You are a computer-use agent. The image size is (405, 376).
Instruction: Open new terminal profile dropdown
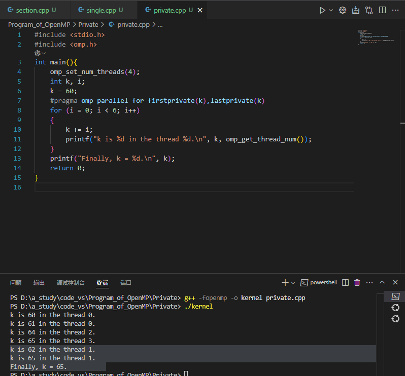pyautogui.click(x=293, y=283)
